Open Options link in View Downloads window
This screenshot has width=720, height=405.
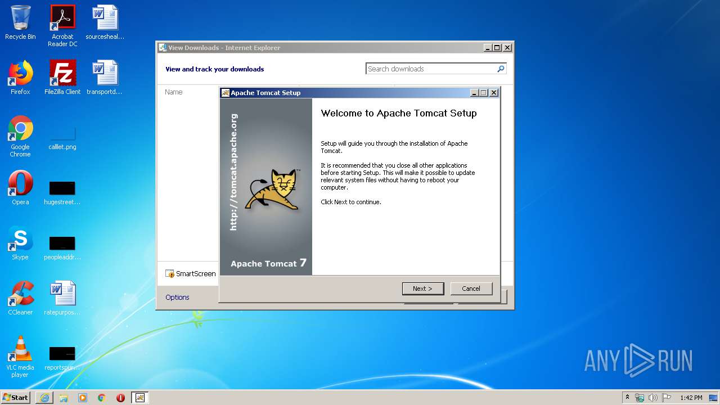(177, 297)
